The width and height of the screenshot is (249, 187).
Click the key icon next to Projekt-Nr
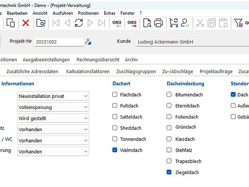88,41
